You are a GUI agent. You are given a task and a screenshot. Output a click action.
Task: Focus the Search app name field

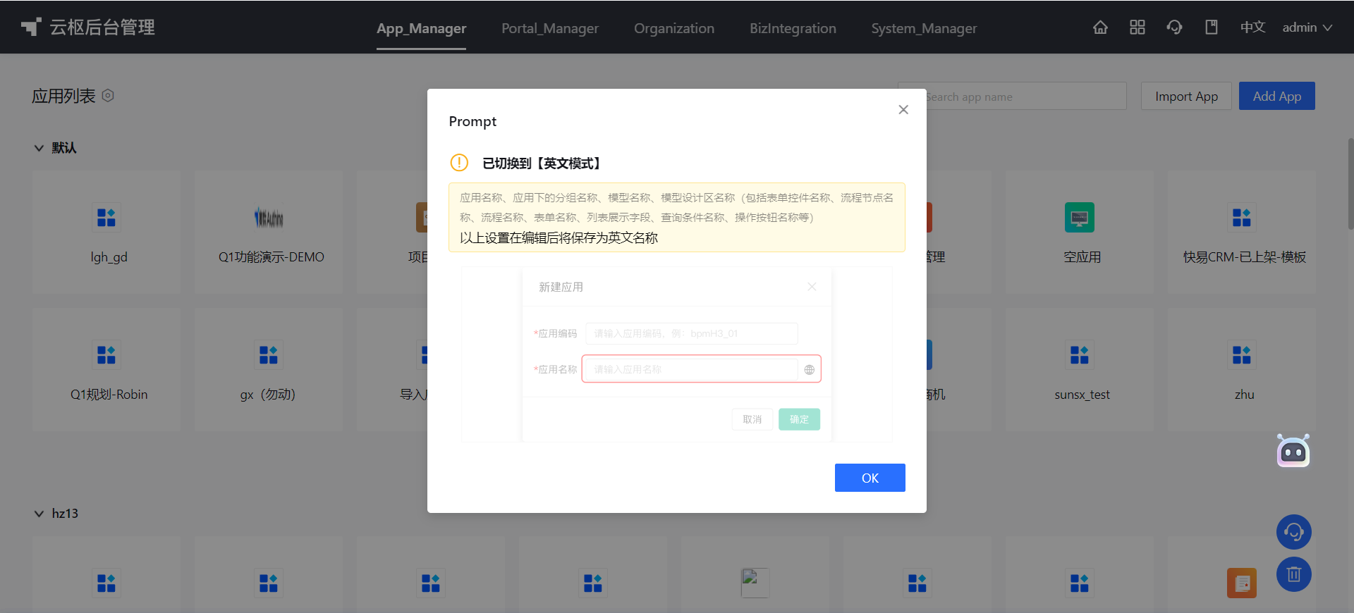point(1012,96)
